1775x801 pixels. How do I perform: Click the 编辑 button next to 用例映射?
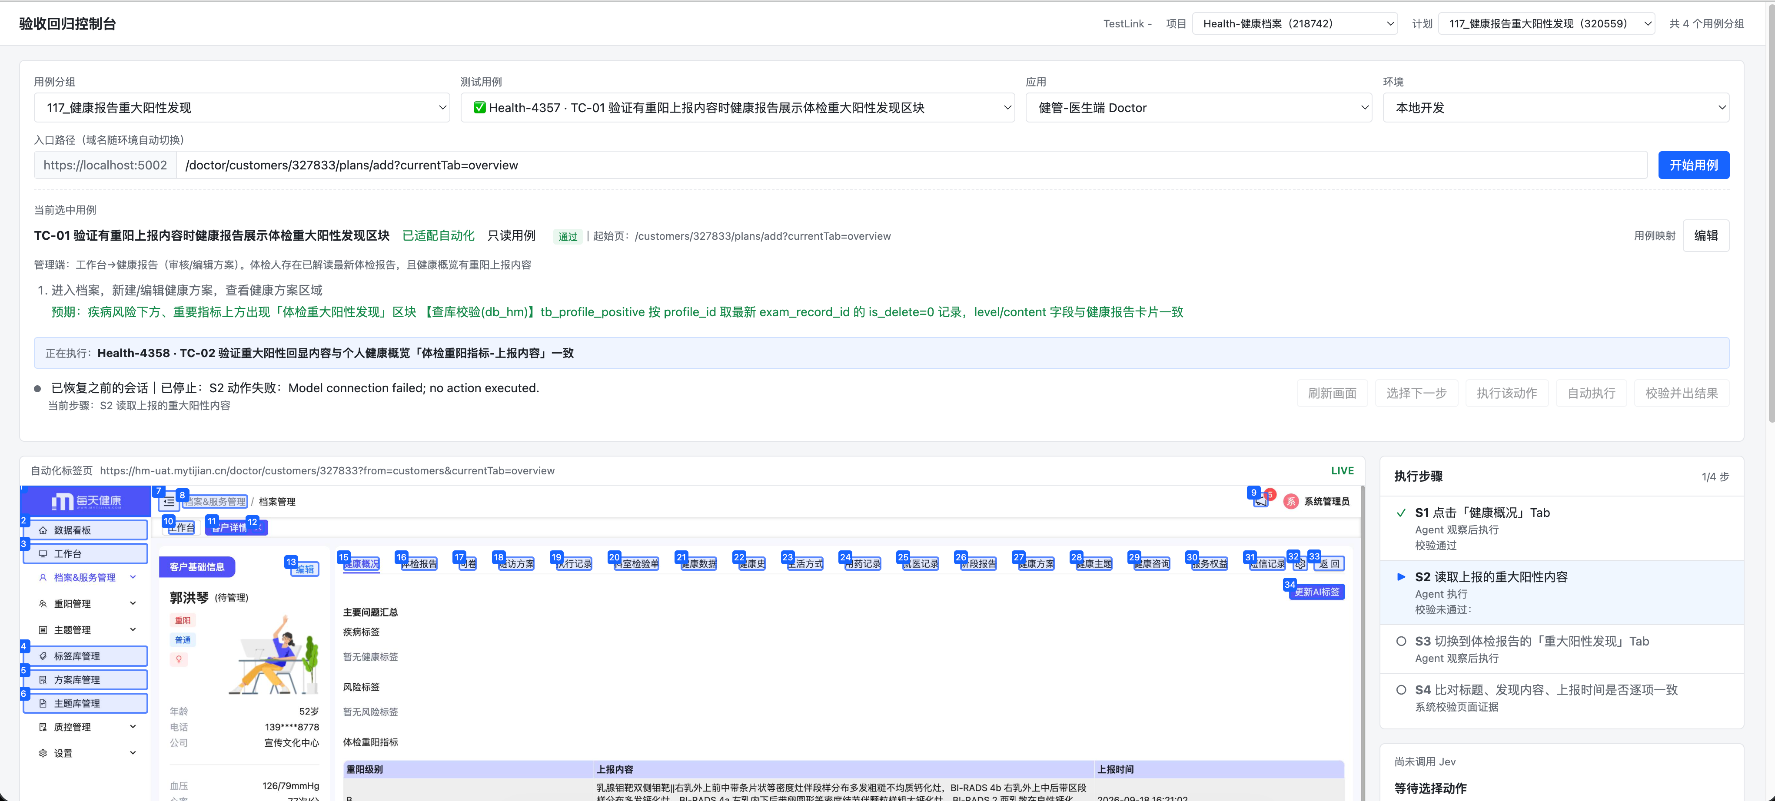point(1705,236)
